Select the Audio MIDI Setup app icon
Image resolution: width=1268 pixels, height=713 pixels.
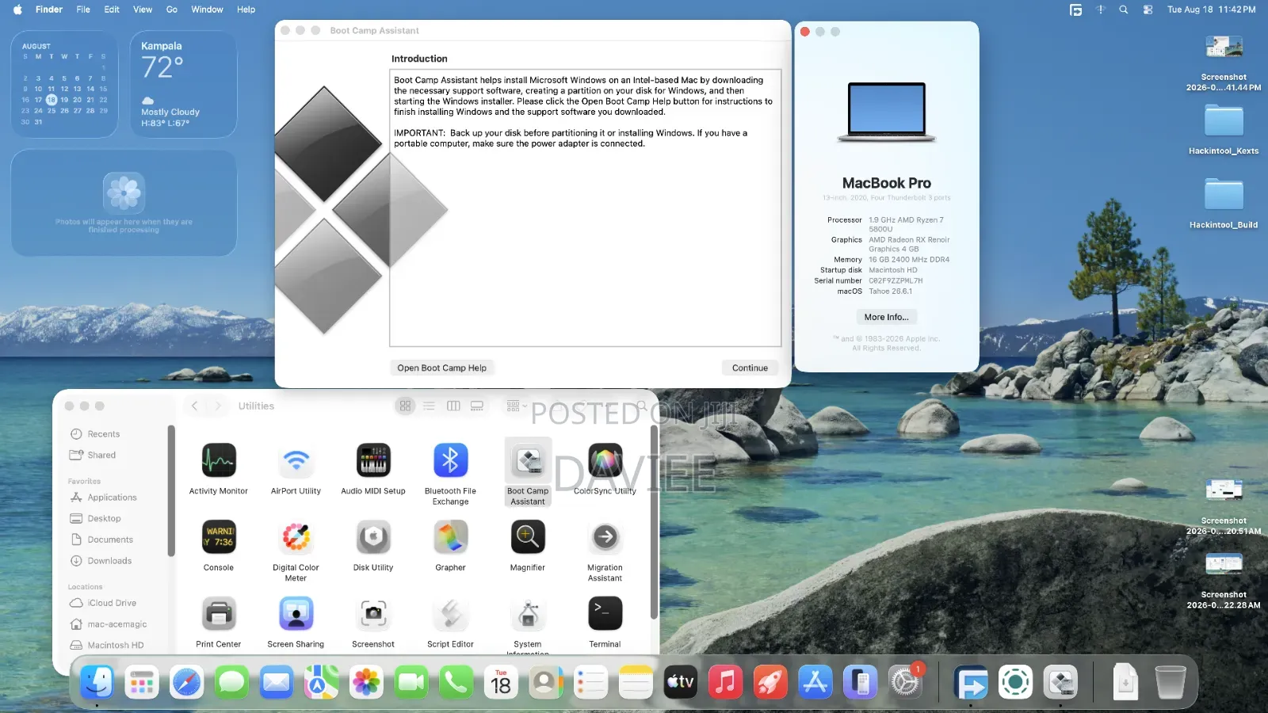click(373, 460)
